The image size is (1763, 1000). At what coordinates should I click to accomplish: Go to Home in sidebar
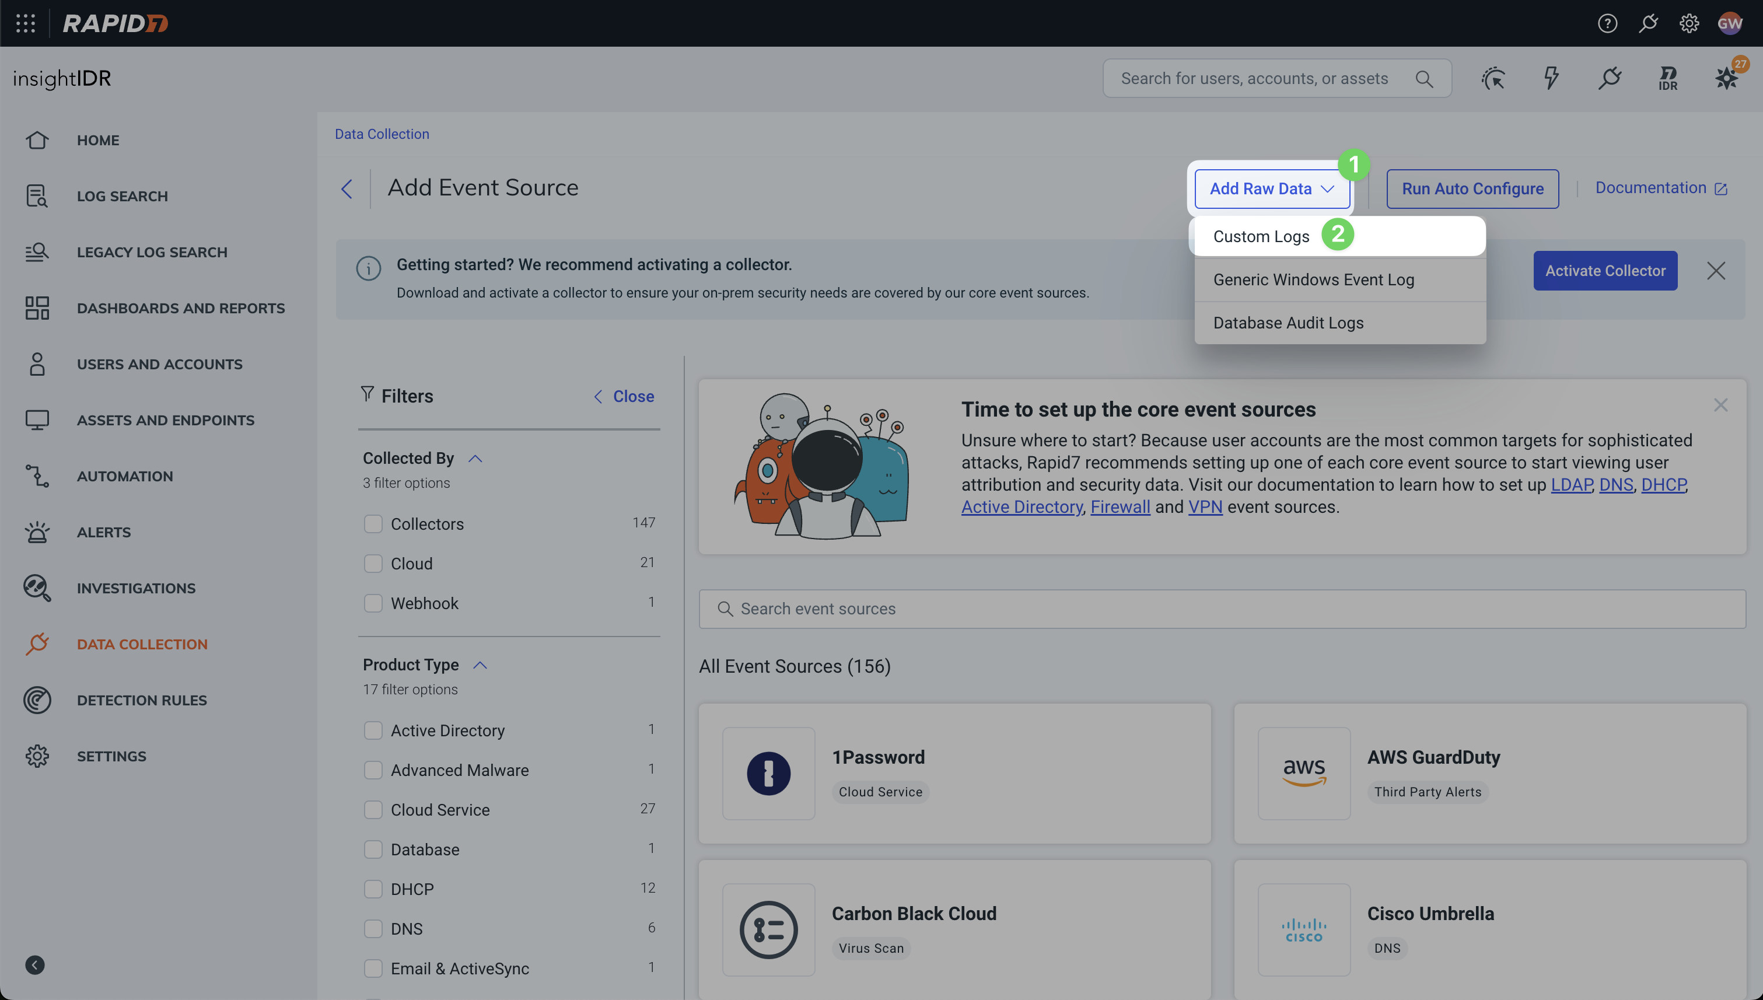(97, 140)
